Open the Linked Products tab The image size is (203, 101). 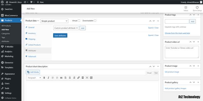34,45
